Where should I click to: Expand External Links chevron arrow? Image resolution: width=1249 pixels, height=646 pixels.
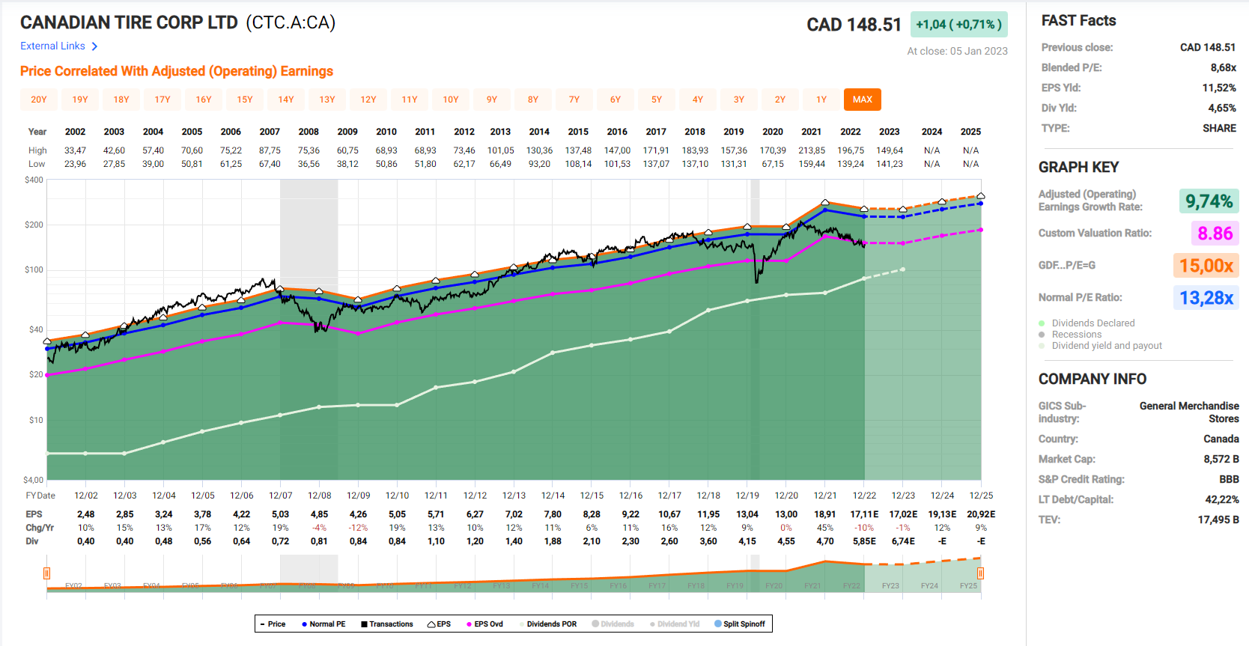click(94, 46)
